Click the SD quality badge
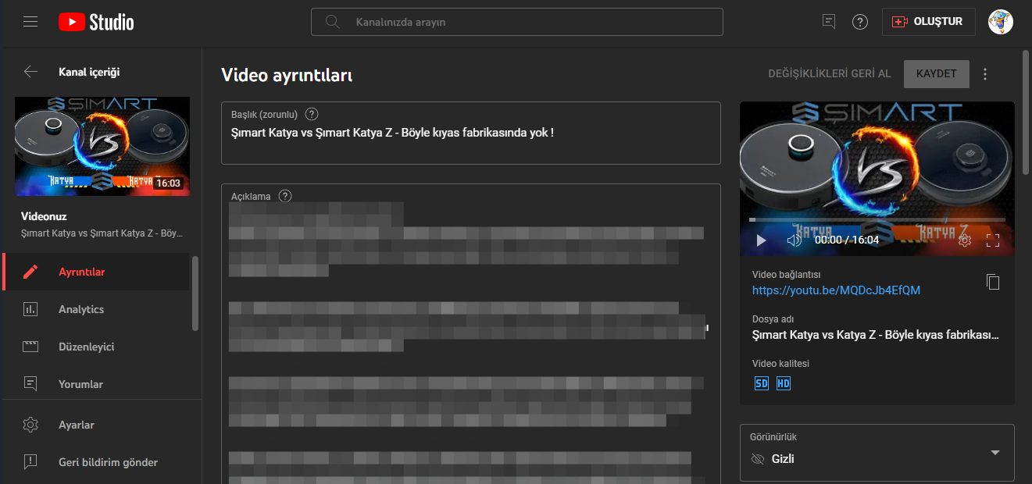 (x=762, y=383)
